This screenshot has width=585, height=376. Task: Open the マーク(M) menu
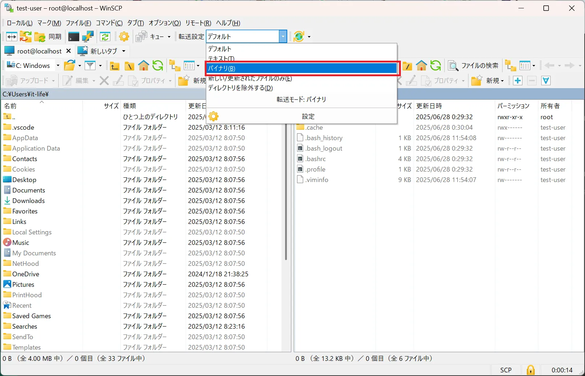pos(49,23)
